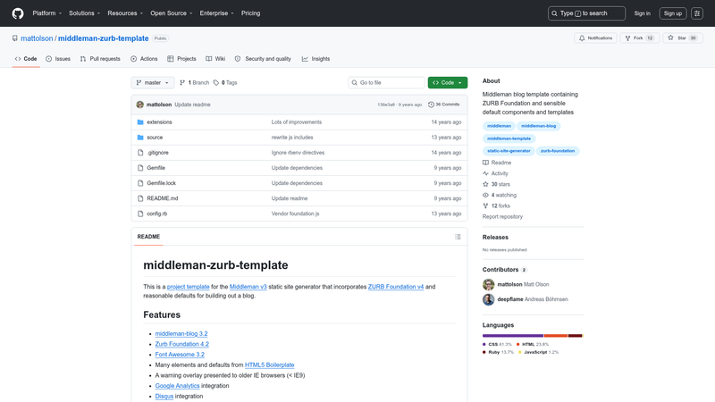The image size is (715, 402).
Task: Open the Security and quality tab
Action: tap(263, 59)
